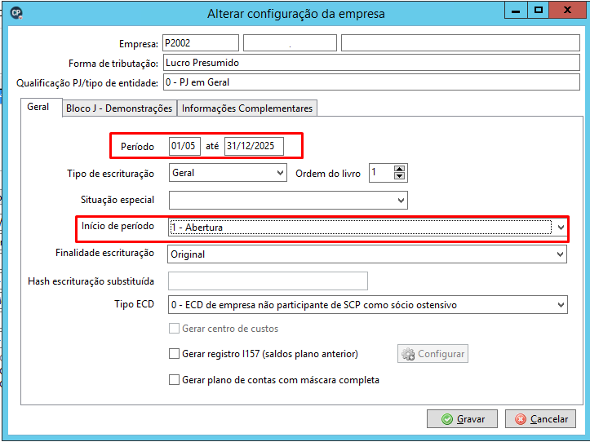The image size is (590, 442).
Task: Click the second Empresa field
Action: pos(290,43)
